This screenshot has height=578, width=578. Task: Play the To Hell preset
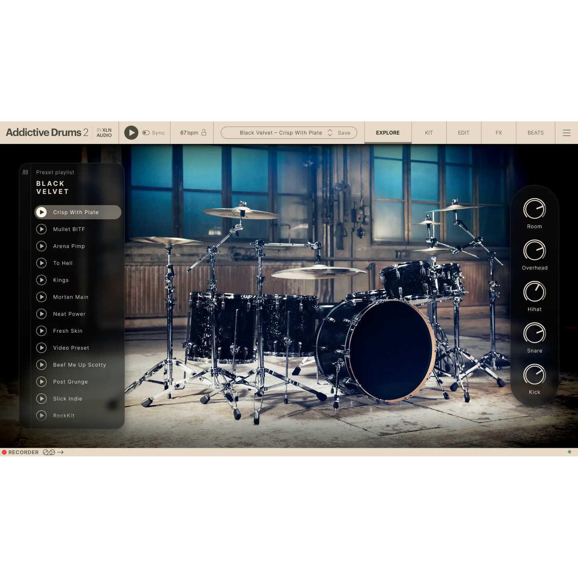[x=42, y=263]
